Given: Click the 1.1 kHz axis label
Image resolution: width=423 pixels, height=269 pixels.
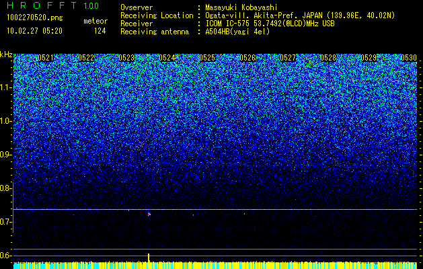Looking at the screenshot, I should (x=5, y=87).
